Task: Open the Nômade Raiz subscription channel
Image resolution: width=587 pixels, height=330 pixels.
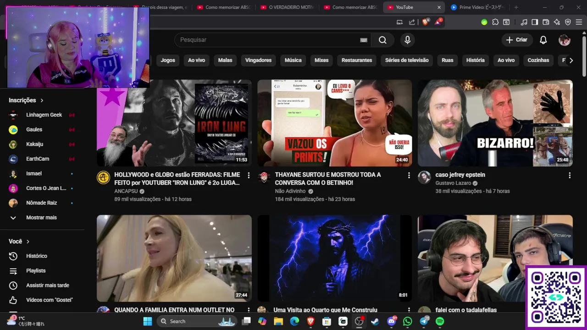Action: 42,203
